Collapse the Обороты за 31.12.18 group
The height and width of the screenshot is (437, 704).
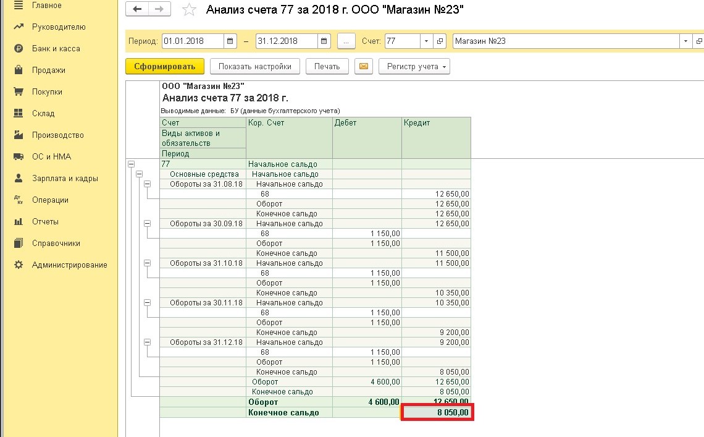click(x=147, y=342)
